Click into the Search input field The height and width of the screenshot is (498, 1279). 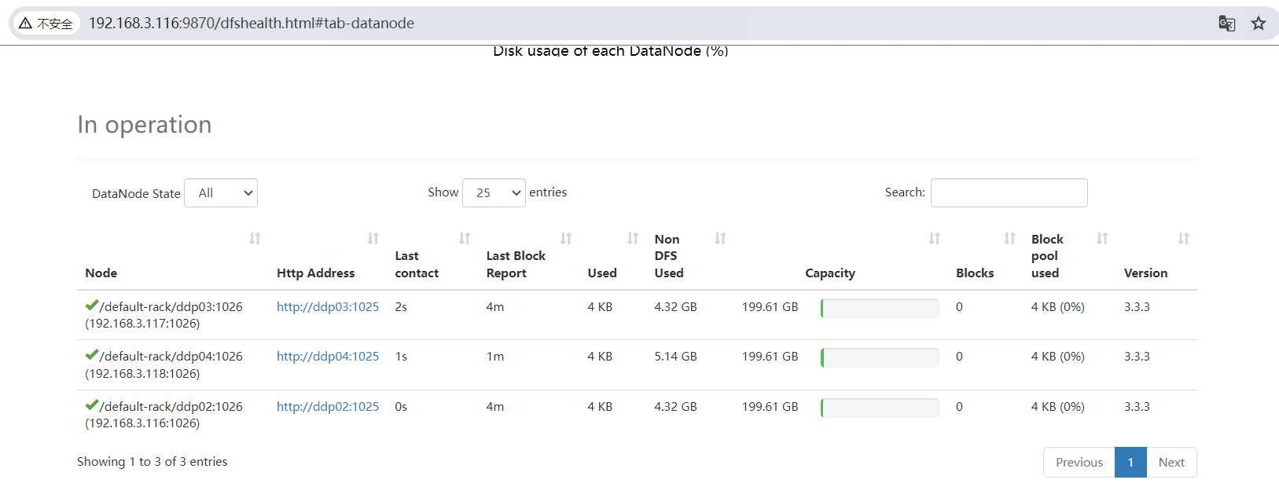click(x=1009, y=193)
